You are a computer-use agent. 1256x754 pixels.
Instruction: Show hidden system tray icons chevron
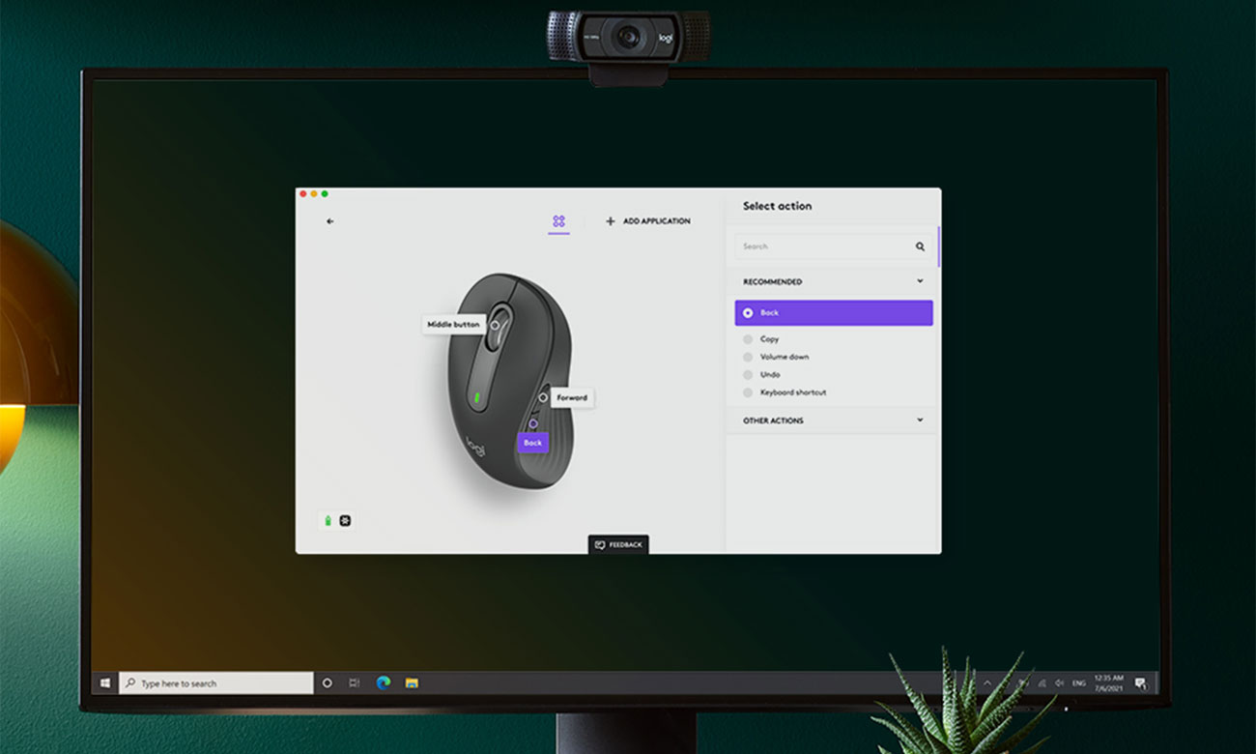click(x=987, y=683)
